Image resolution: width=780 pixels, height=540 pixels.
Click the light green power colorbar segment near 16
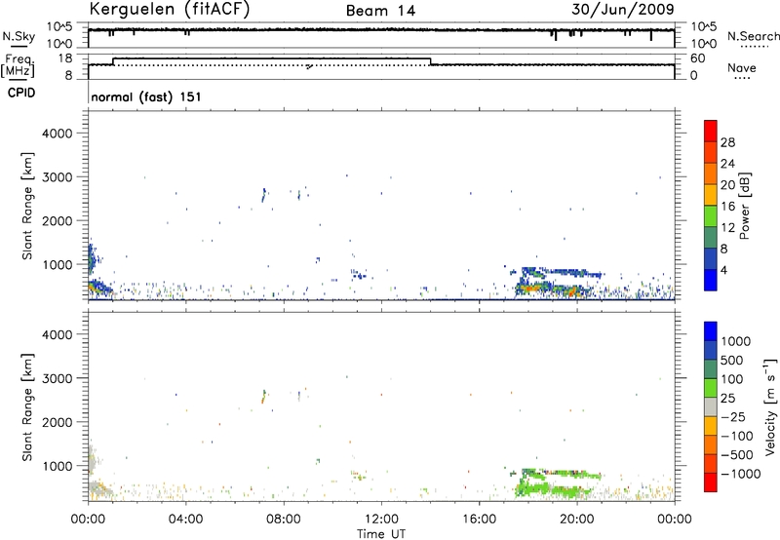(x=711, y=215)
